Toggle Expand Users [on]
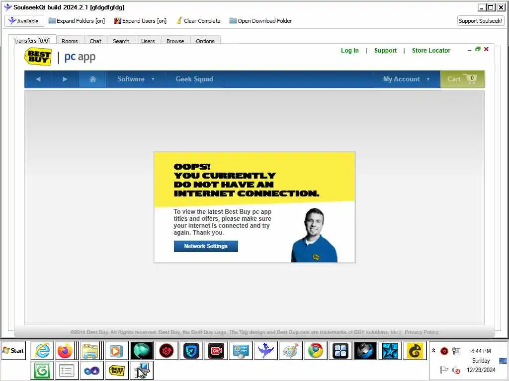Screen dimensions: 509x381 (x=140, y=21)
